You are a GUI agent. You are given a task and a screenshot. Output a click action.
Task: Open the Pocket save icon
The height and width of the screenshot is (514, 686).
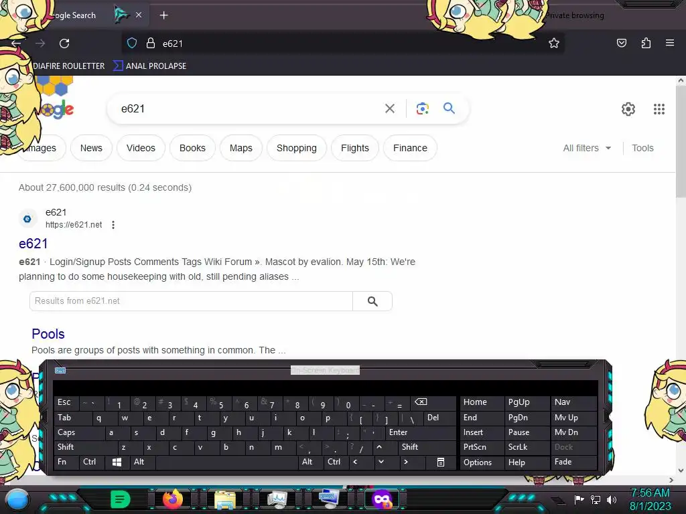621,43
